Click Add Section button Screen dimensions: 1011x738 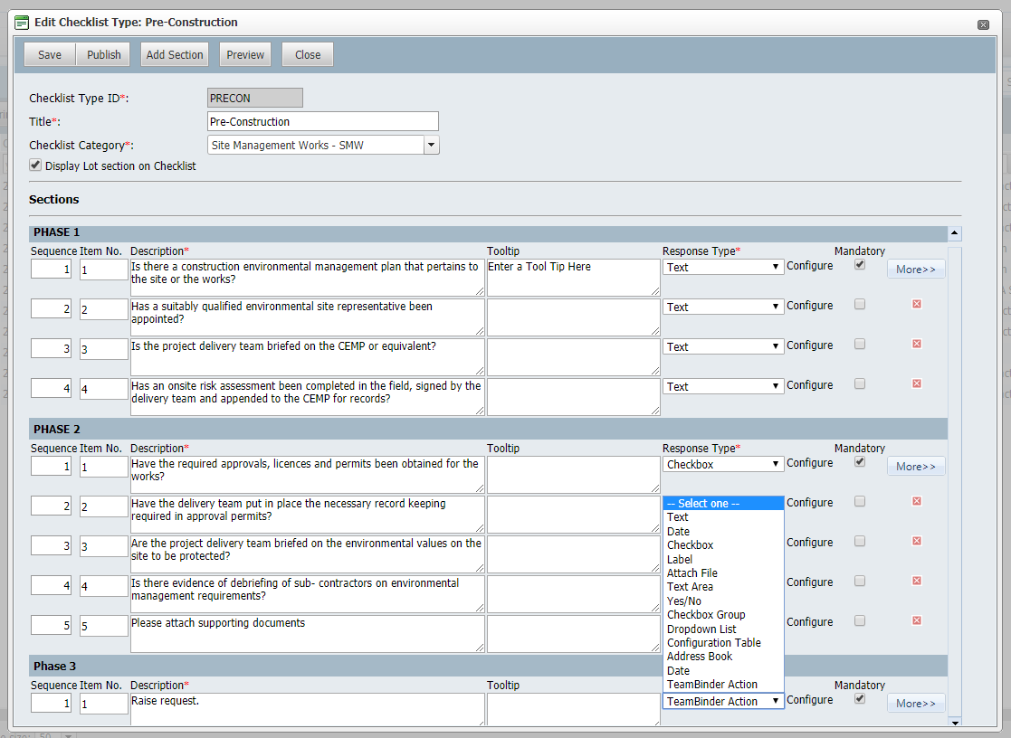(x=175, y=55)
